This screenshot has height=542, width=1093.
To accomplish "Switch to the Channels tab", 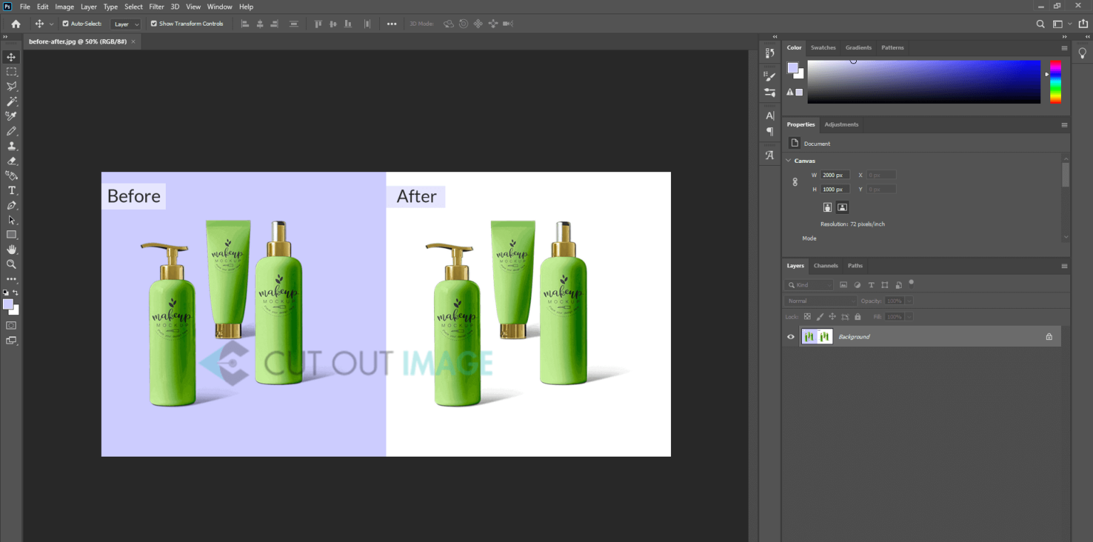I will click(825, 265).
